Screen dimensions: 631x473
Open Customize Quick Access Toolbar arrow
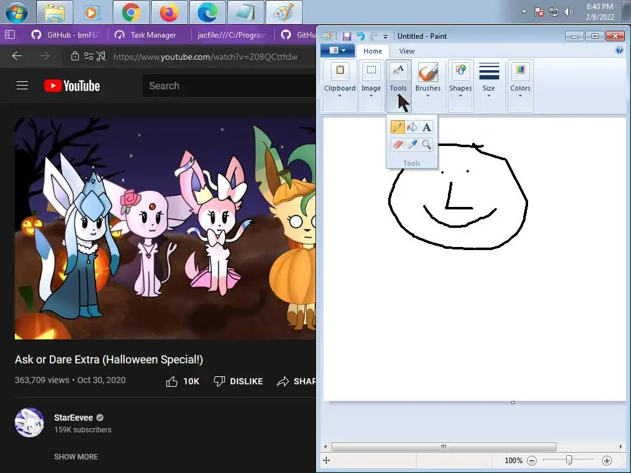(385, 36)
